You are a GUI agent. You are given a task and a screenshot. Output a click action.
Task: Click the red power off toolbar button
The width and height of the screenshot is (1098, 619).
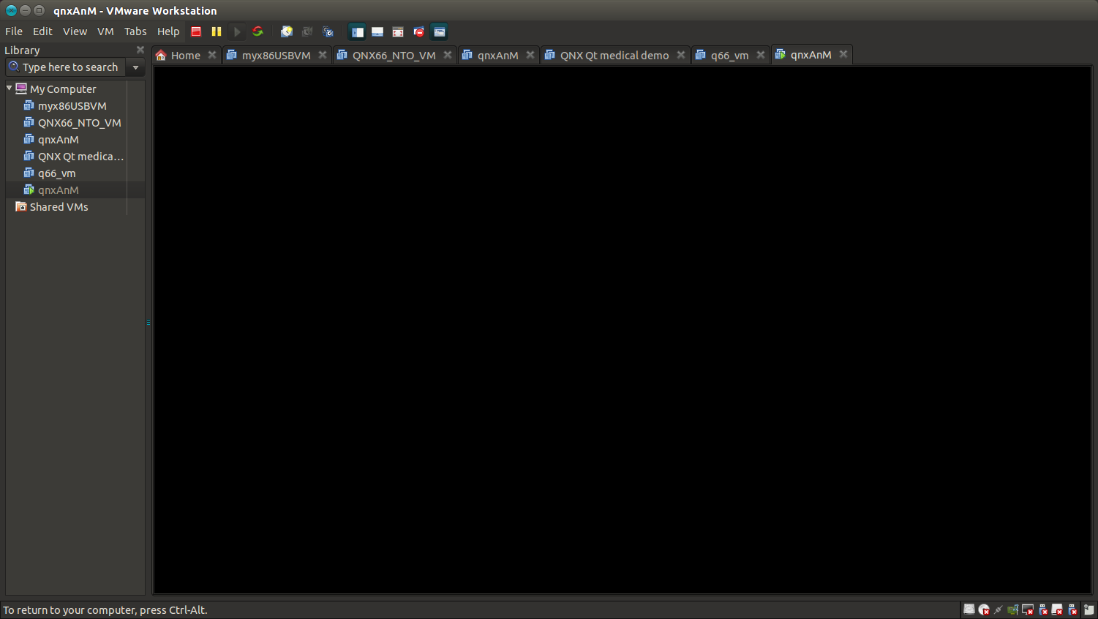point(196,31)
